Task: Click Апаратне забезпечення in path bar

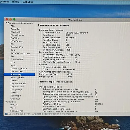Action: (45, 114)
